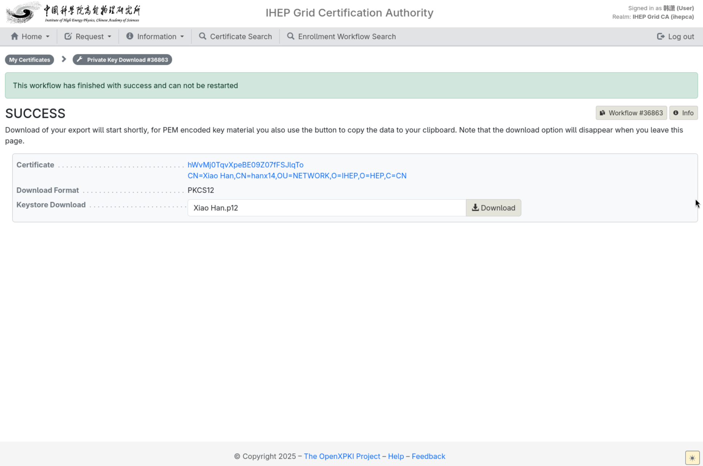Click the SUCCESS heading
This screenshot has width=703, height=466.
(x=35, y=114)
